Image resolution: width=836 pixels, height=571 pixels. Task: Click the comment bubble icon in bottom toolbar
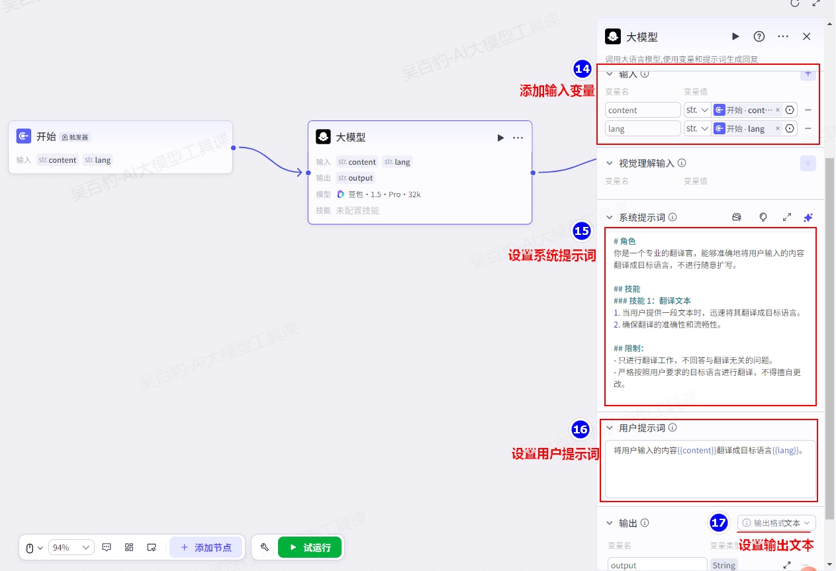point(107,547)
